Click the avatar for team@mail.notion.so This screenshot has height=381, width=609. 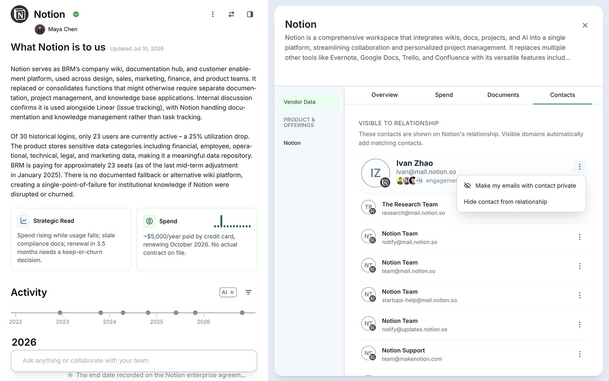(x=368, y=266)
